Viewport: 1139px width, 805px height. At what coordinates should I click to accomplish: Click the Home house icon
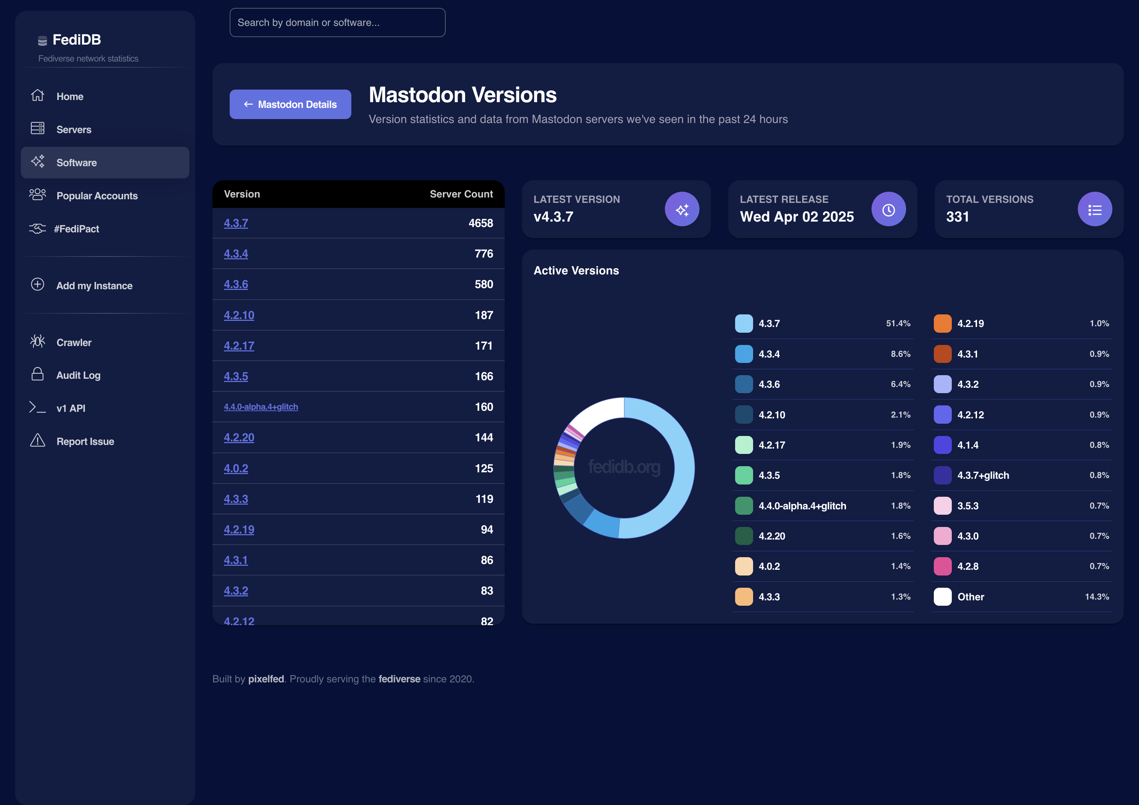coord(38,95)
